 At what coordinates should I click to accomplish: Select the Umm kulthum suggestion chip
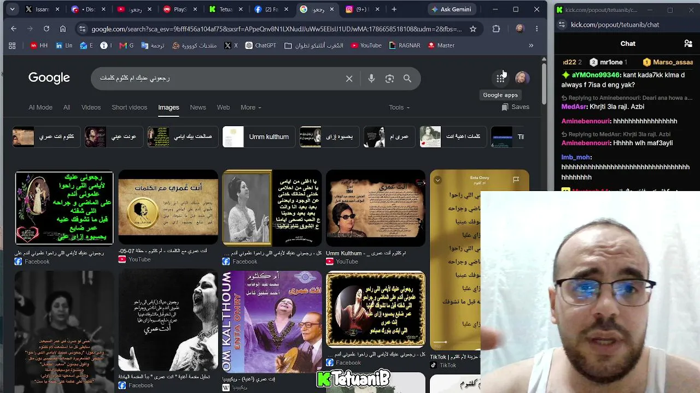pyautogui.click(x=259, y=137)
